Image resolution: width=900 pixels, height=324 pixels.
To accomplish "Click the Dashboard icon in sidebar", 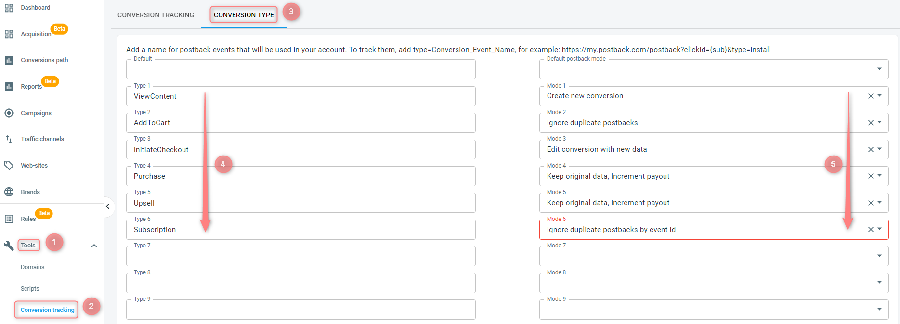I will (x=9, y=8).
